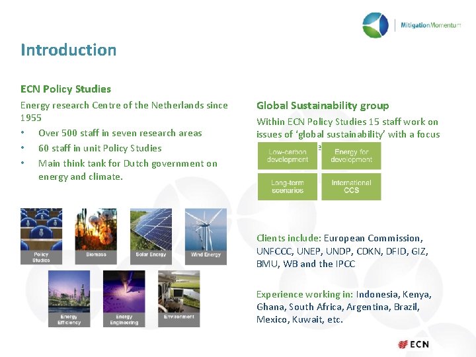The width and height of the screenshot is (476, 357).
Task: Select the Policy Studies thumbnail image
Action: click(x=41, y=236)
